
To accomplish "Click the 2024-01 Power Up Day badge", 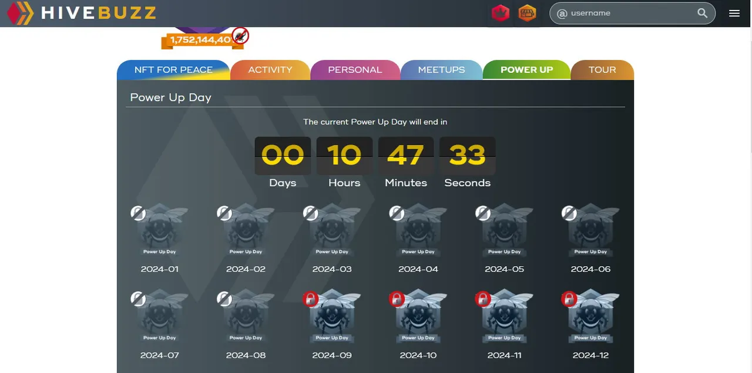I will pos(160,230).
